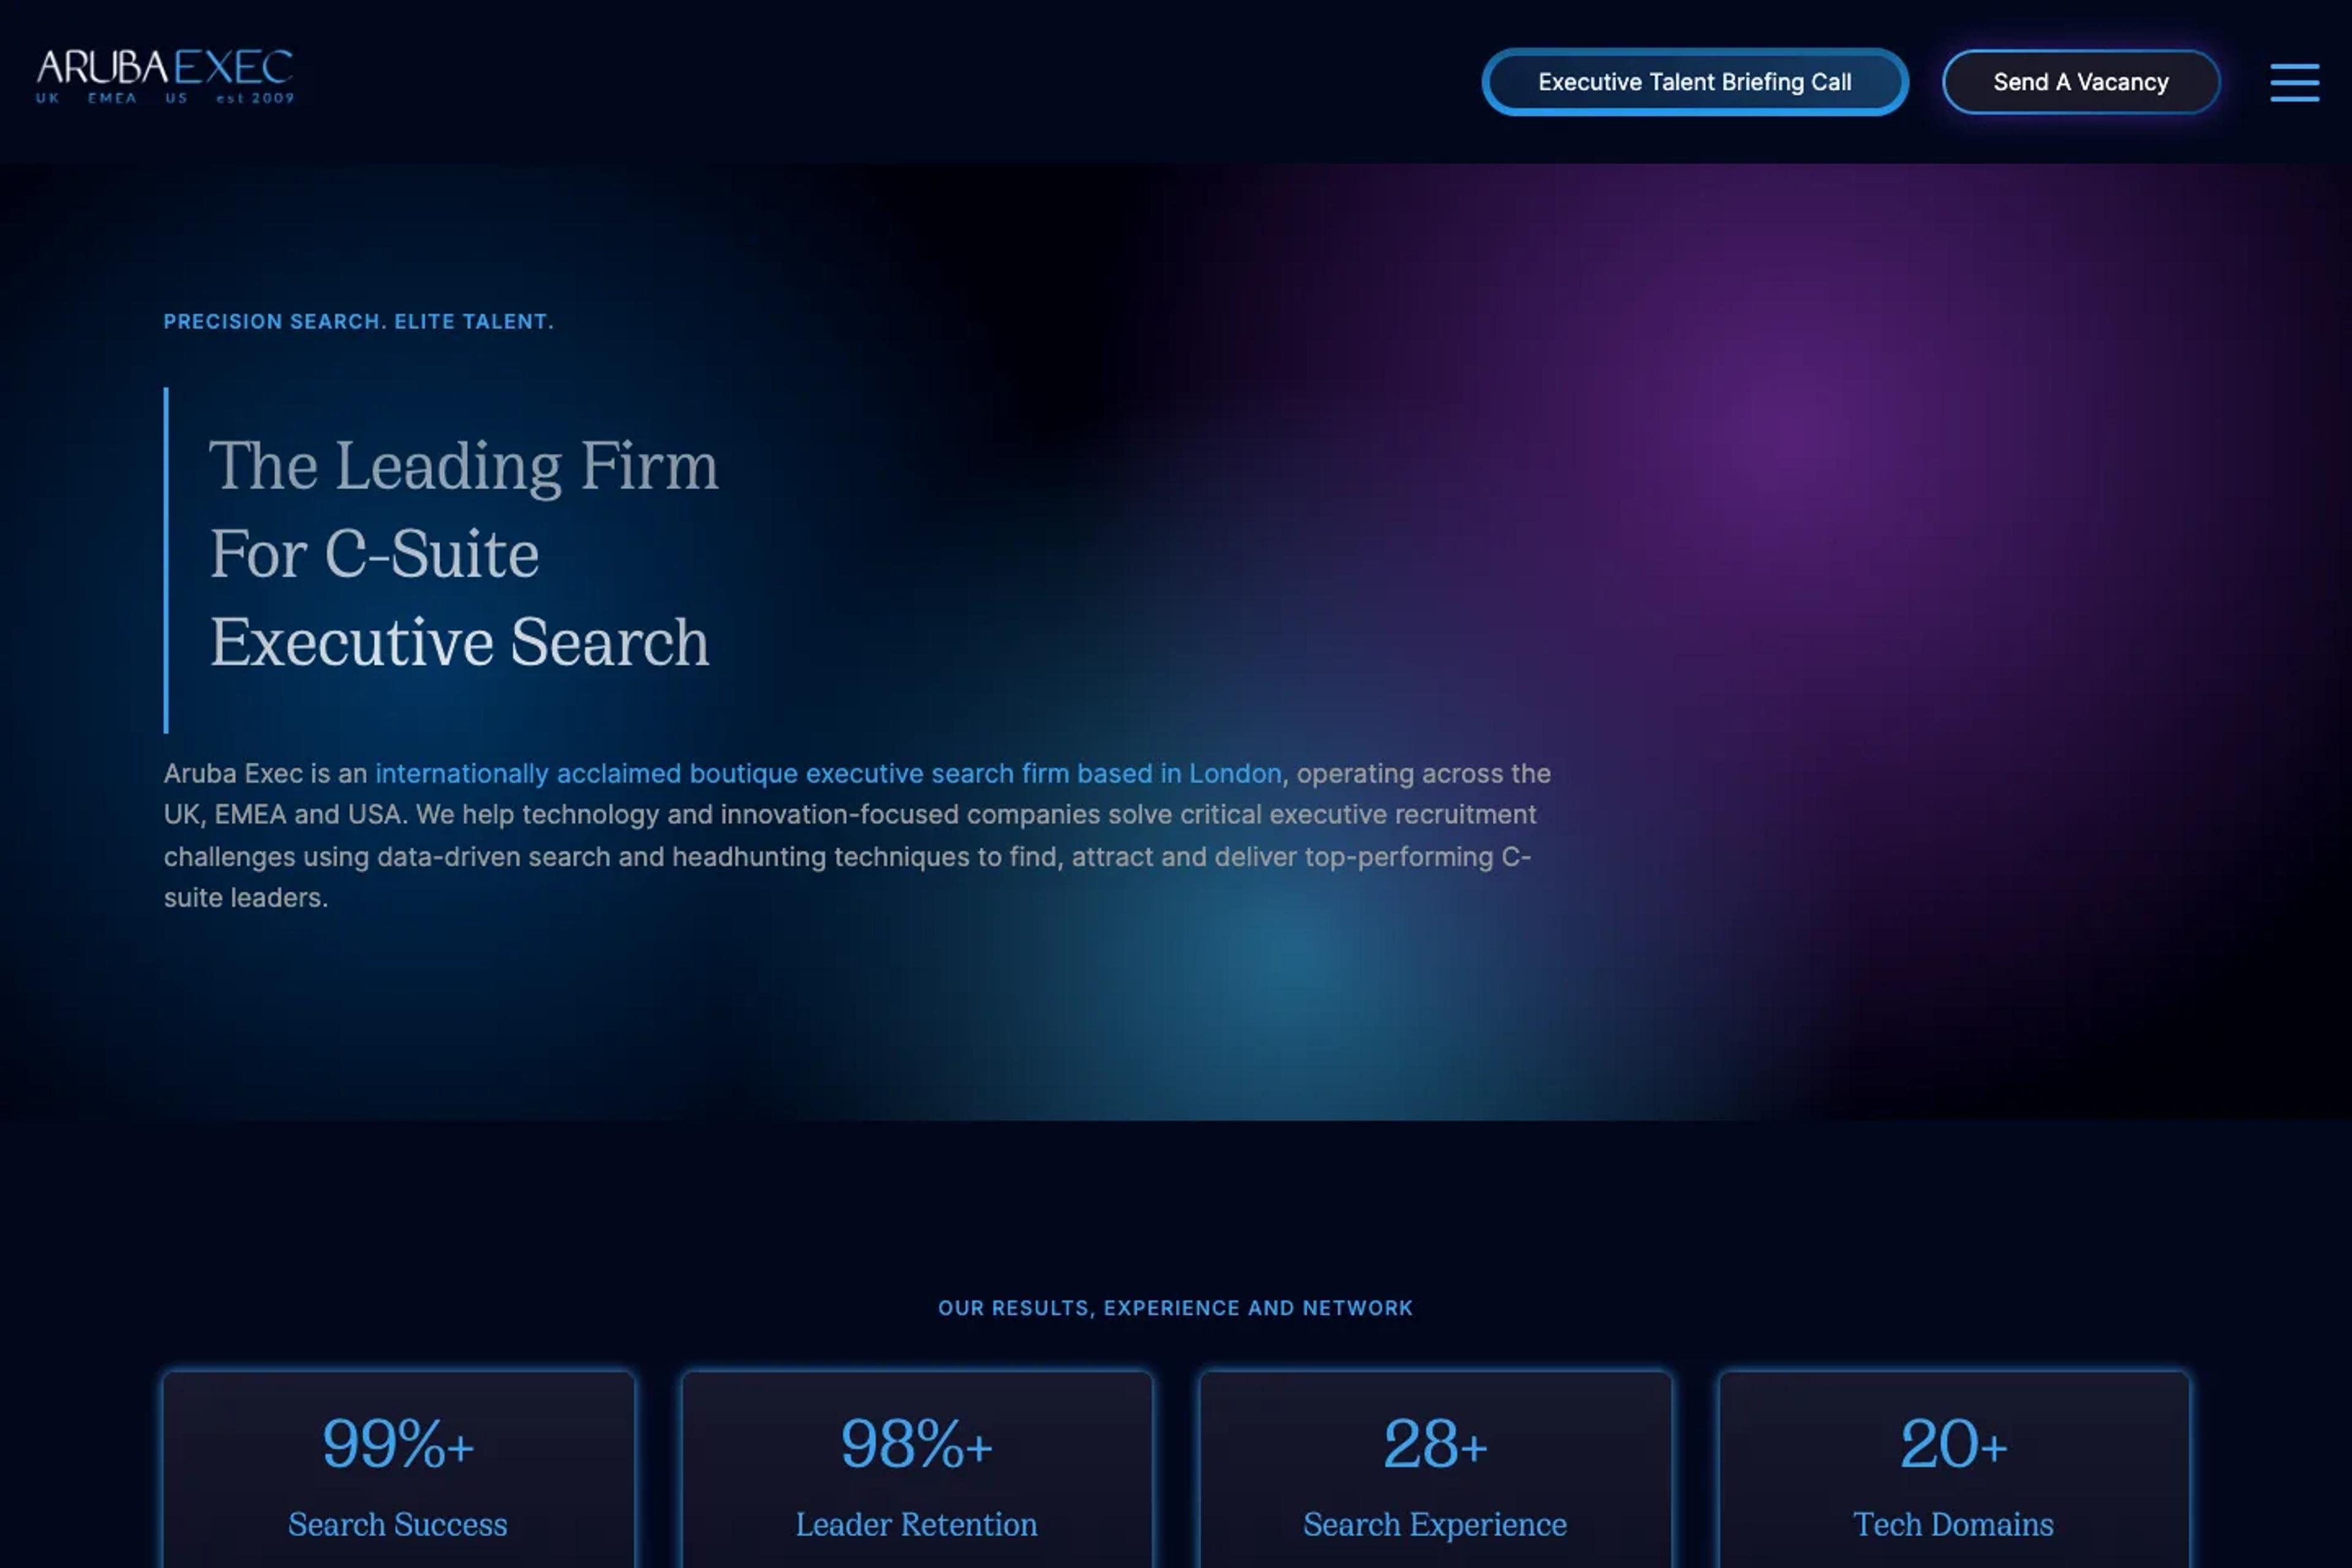Click the Precision Search. Elite Talent. tagline

point(358,321)
